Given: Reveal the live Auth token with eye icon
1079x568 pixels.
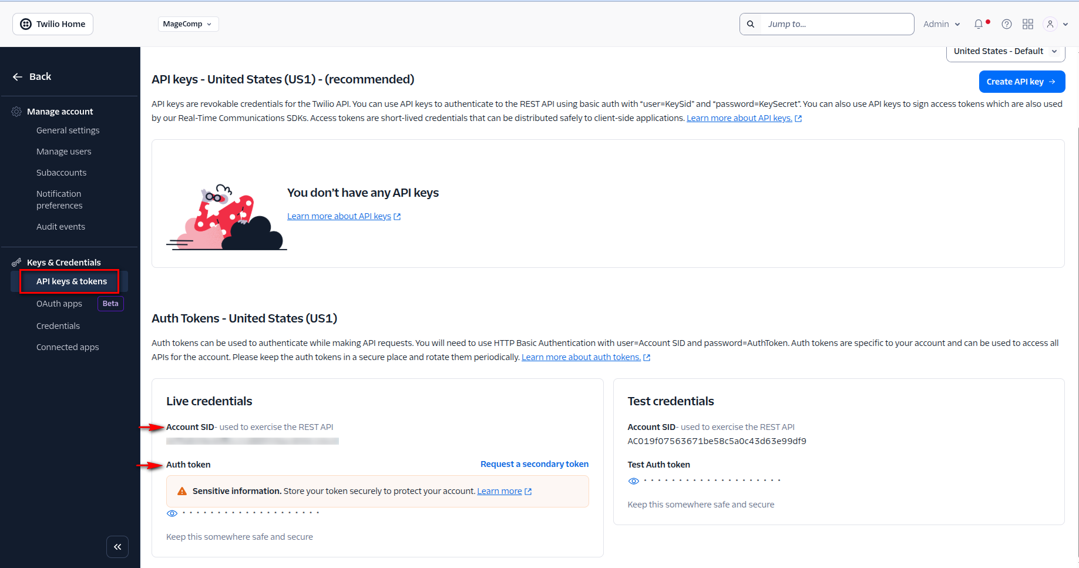Looking at the screenshot, I should coord(172,513).
